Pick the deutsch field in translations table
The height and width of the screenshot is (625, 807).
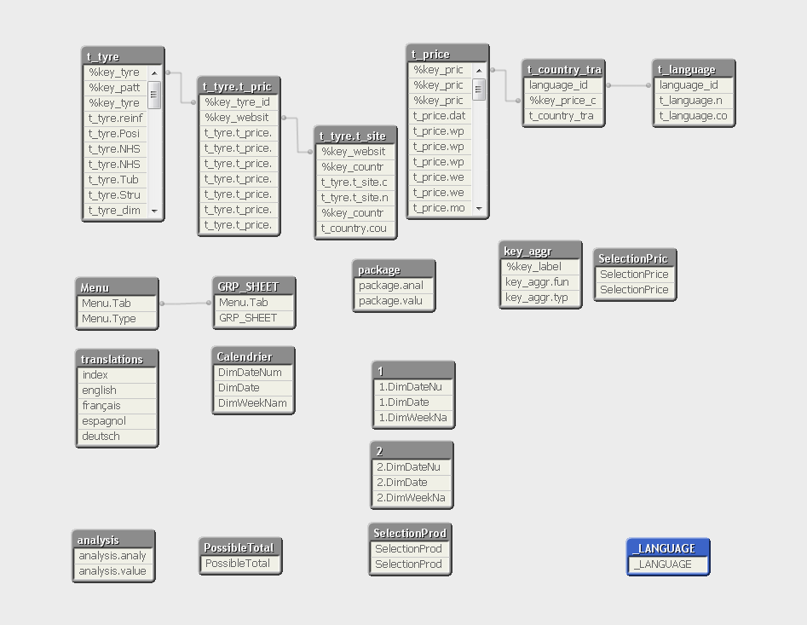click(x=117, y=437)
